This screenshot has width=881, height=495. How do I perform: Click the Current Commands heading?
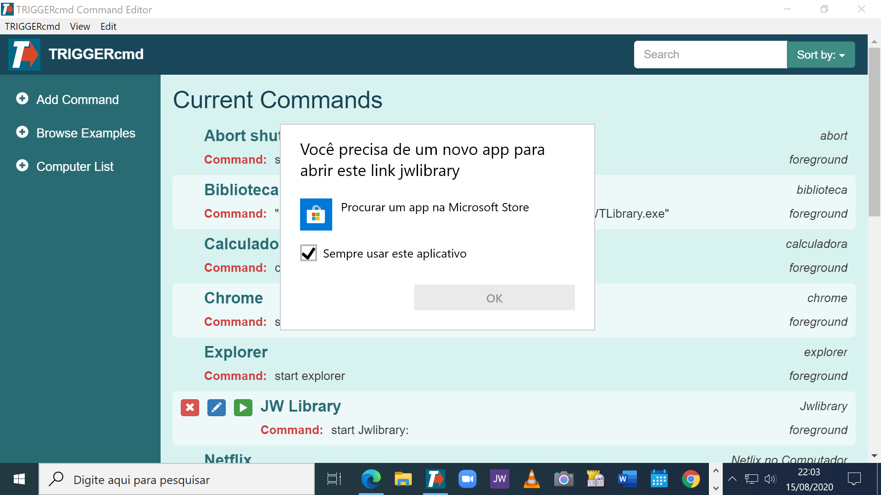click(278, 100)
